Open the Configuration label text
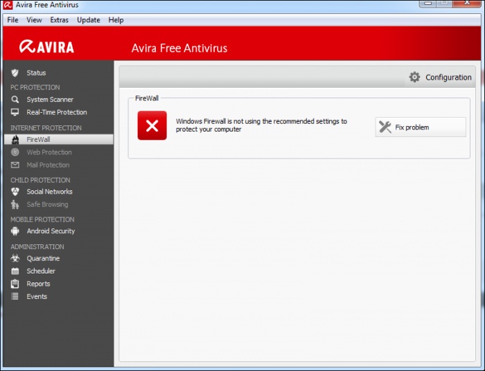Image resolution: width=485 pixels, height=371 pixels. coord(448,78)
